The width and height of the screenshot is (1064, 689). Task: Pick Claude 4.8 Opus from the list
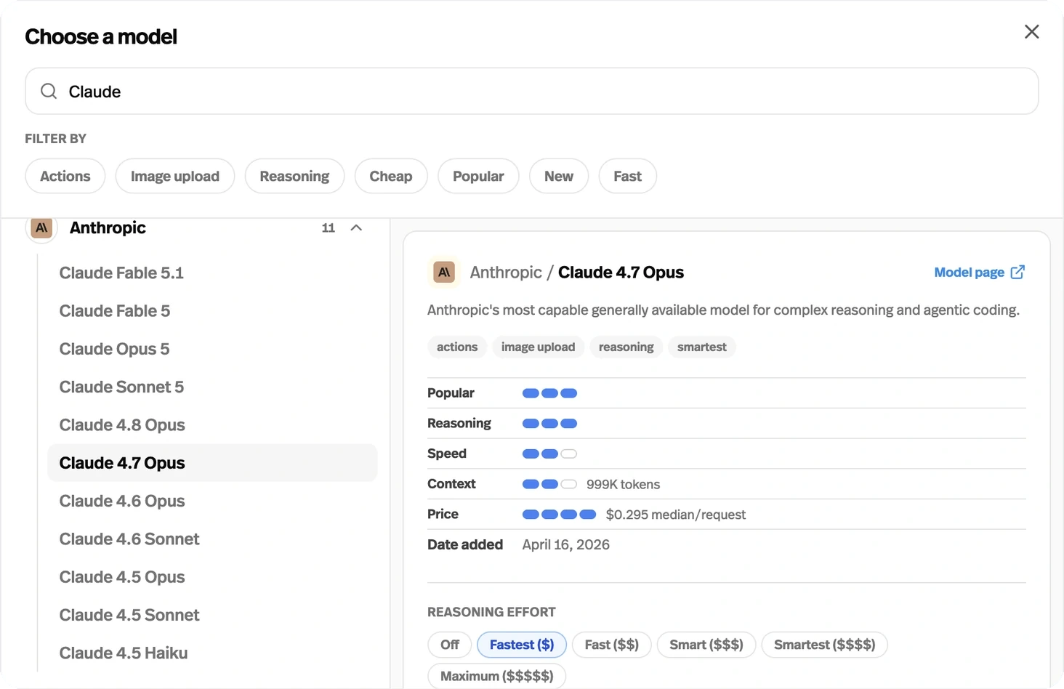(x=212, y=425)
